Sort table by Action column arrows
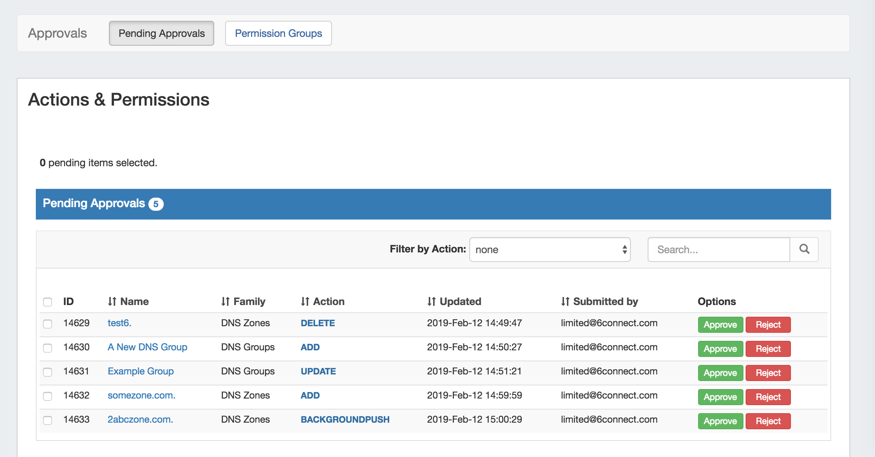Image resolution: width=875 pixels, height=457 pixels. tap(305, 301)
